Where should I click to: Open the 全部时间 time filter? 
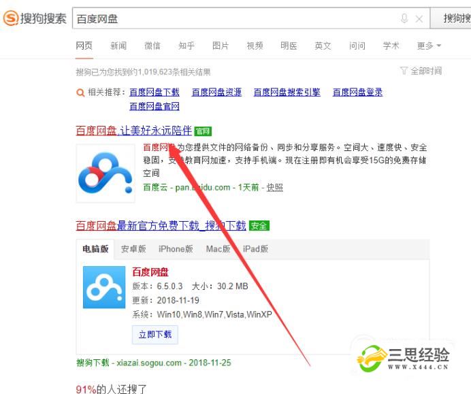pos(421,71)
